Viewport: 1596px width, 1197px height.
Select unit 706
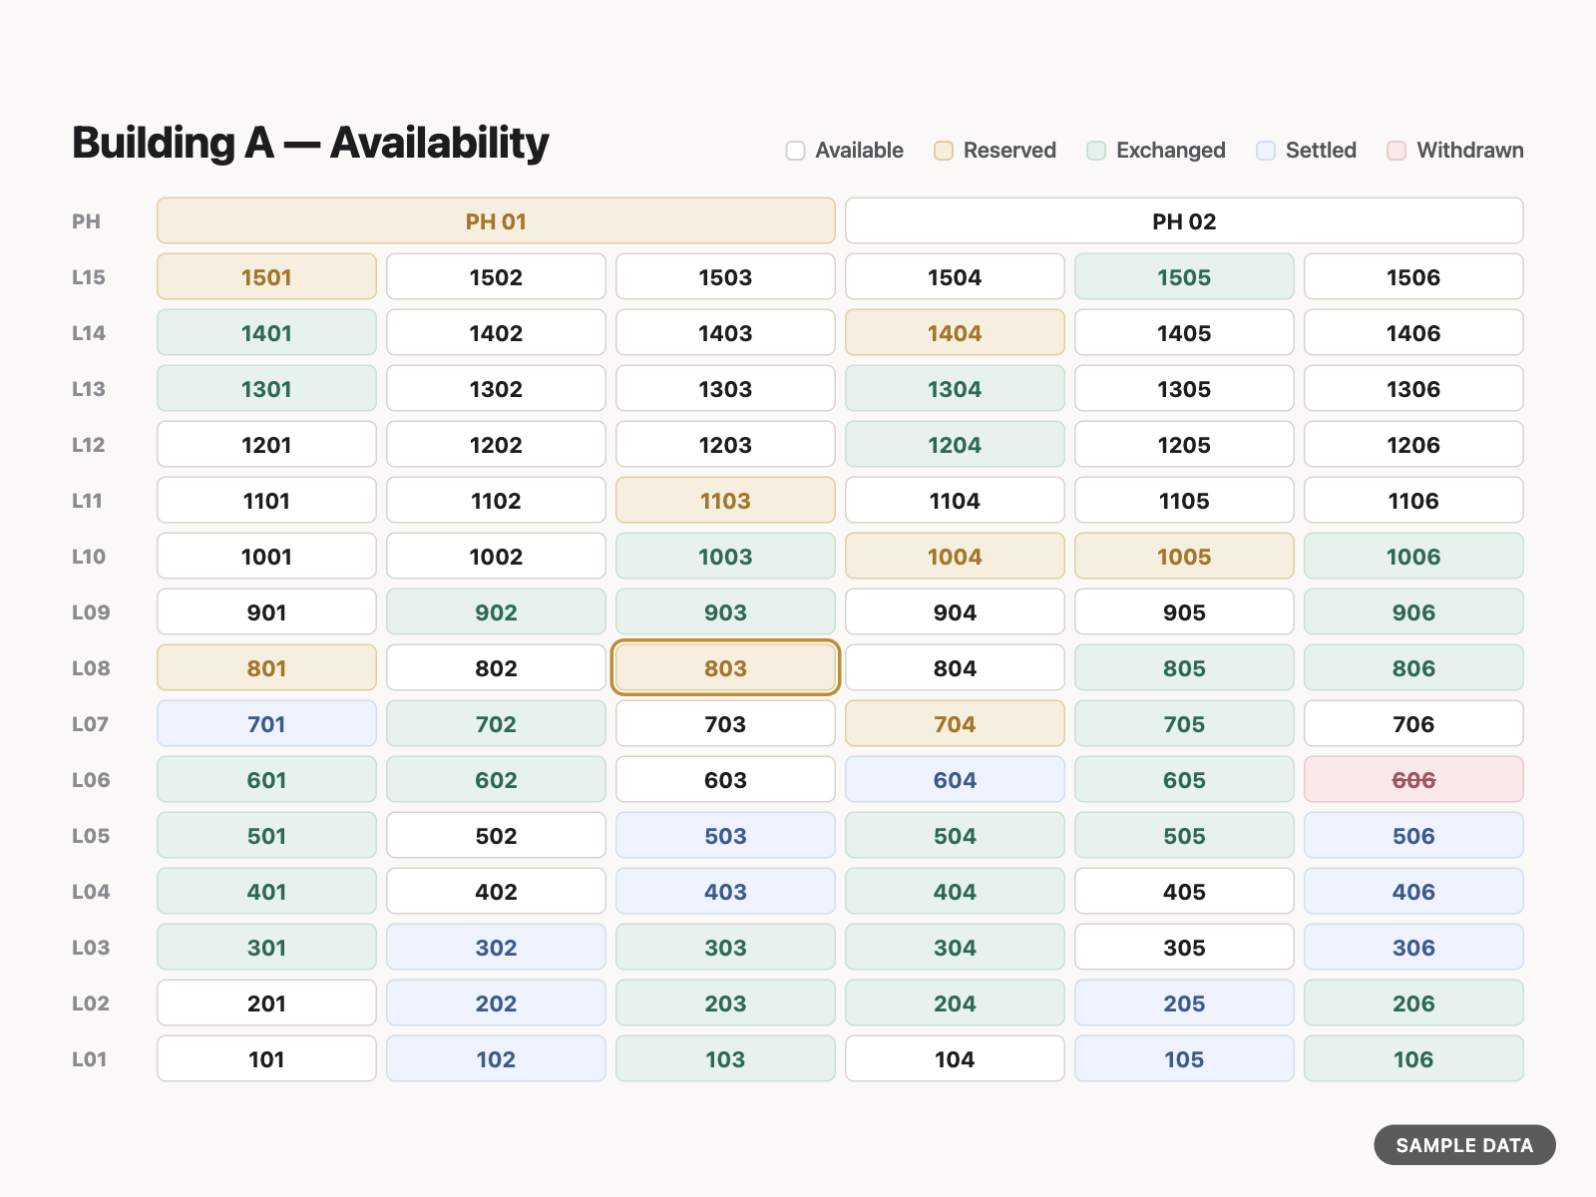pos(1413,723)
